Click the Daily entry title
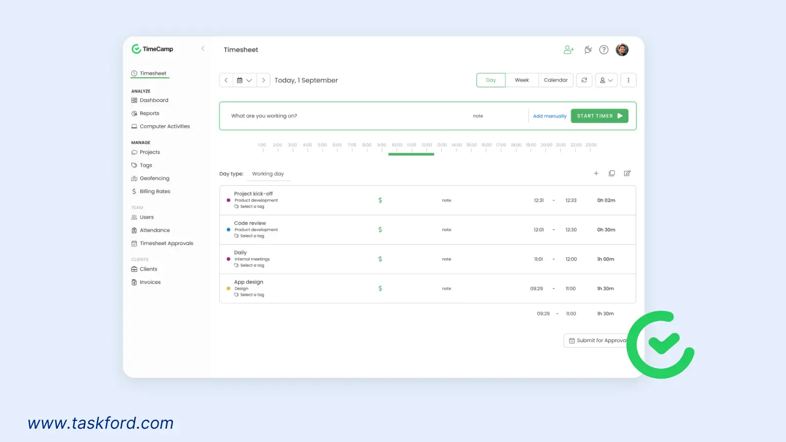The height and width of the screenshot is (442, 786). 241,253
